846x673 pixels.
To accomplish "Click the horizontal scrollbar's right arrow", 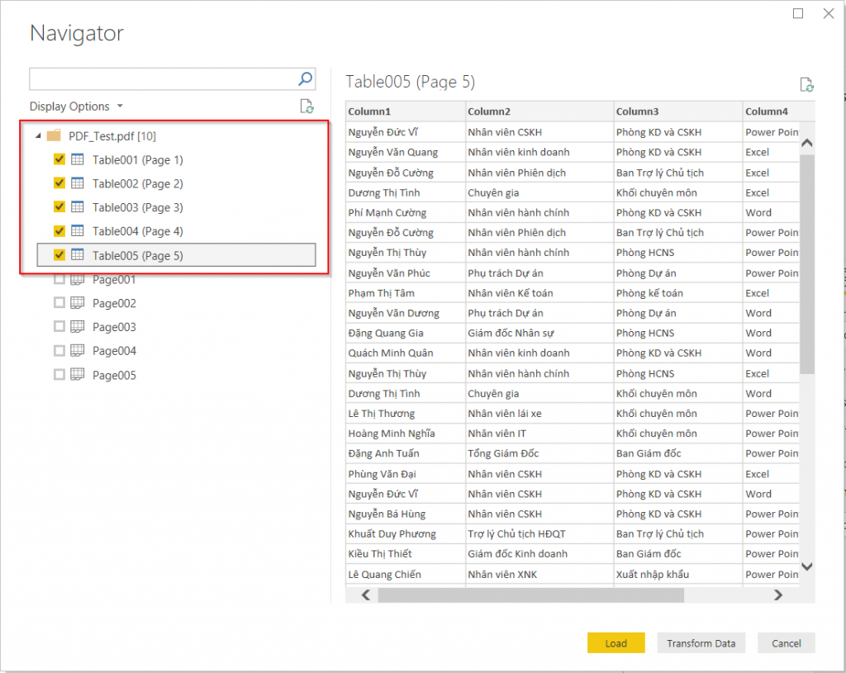I will (x=777, y=595).
